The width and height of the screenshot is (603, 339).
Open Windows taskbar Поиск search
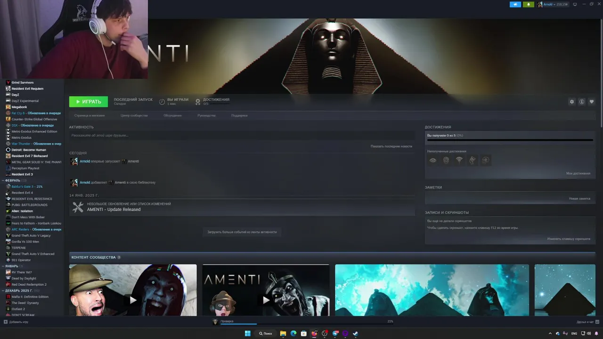pyautogui.click(x=265, y=333)
